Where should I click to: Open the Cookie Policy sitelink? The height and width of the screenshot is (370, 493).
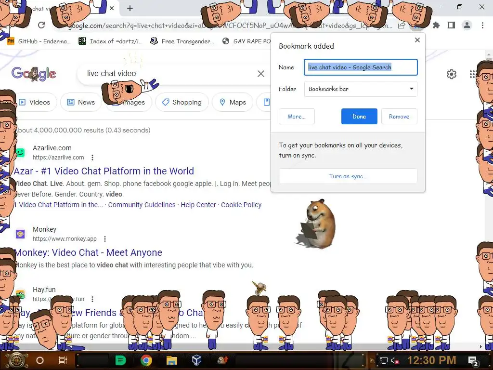(x=241, y=205)
